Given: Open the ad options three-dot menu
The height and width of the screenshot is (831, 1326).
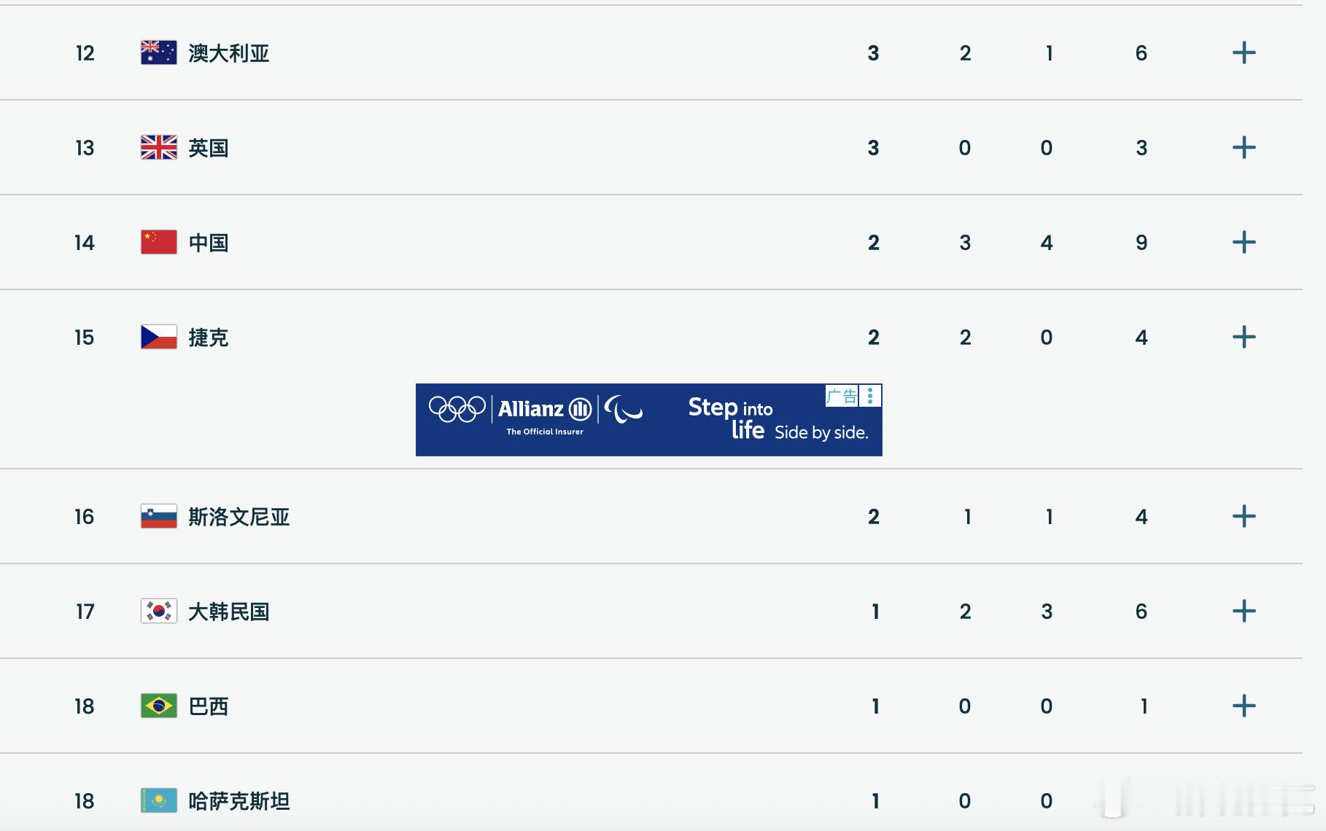Looking at the screenshot, I should pos(871,396).
